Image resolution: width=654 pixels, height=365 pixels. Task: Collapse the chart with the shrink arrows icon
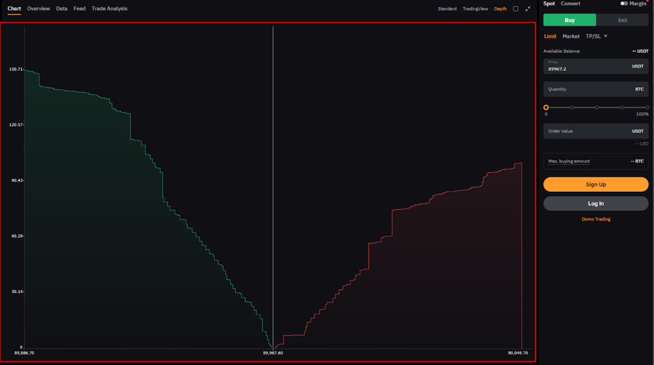pyautogui.click(x=528, y=9)
